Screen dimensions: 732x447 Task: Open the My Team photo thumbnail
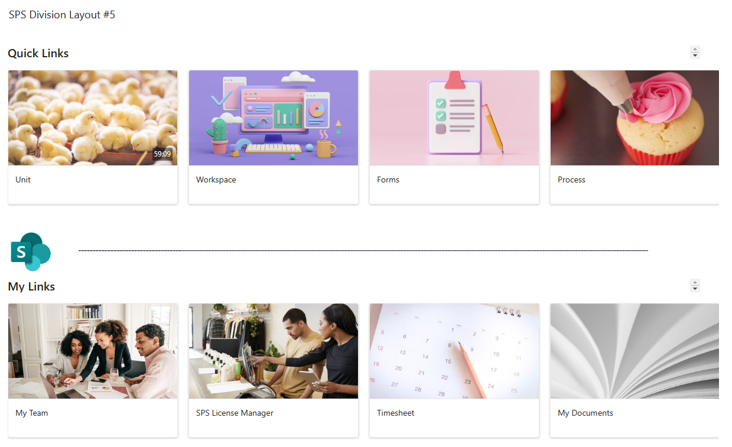click(x=93, y=351)
